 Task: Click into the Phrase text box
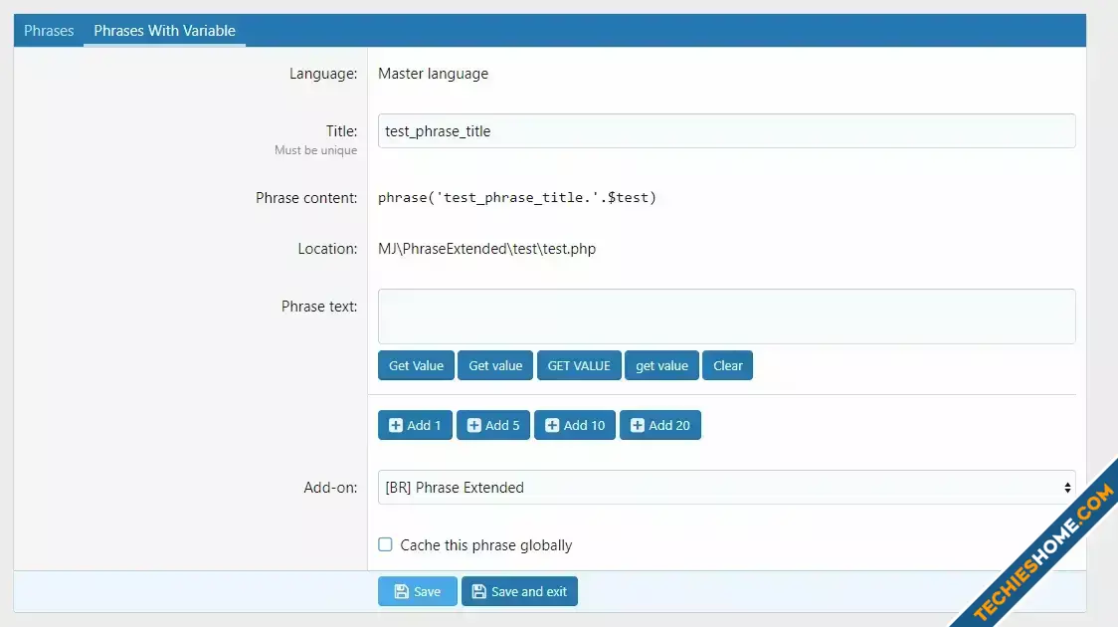(726, 316)
